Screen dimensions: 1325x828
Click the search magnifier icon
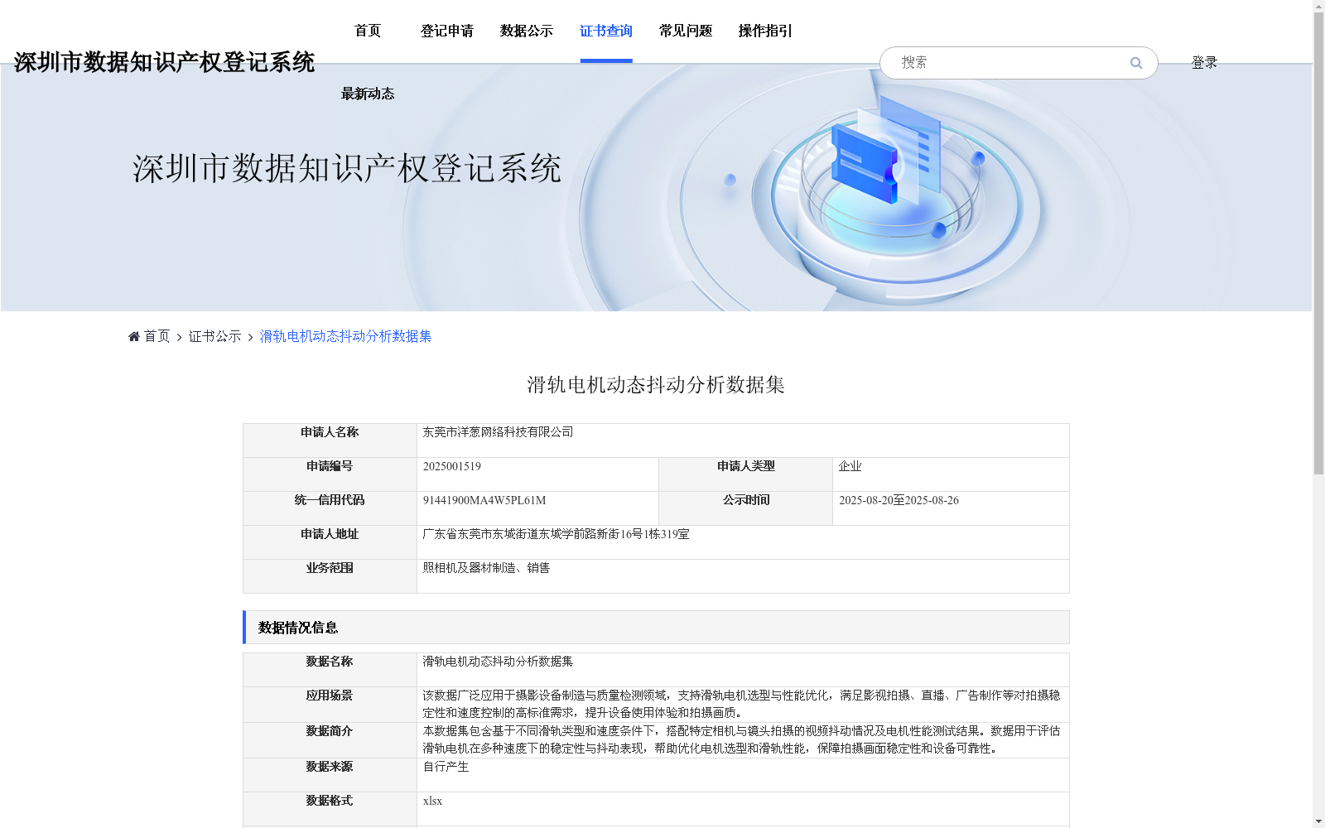pos(1136,63)
